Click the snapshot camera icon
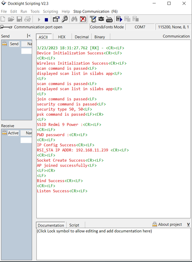The height and width of the screenshot is (262, 192). [101, 19]
